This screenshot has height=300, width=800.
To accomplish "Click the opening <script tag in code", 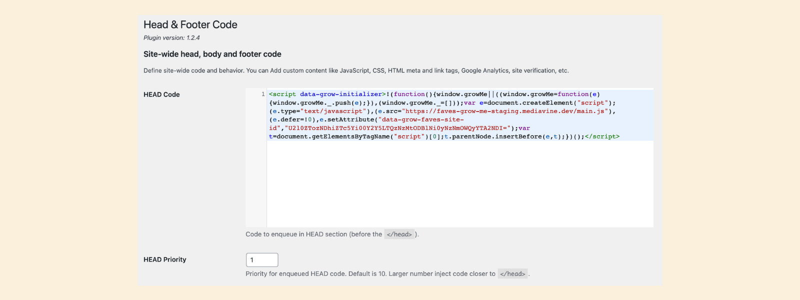I will click(282, 94).
